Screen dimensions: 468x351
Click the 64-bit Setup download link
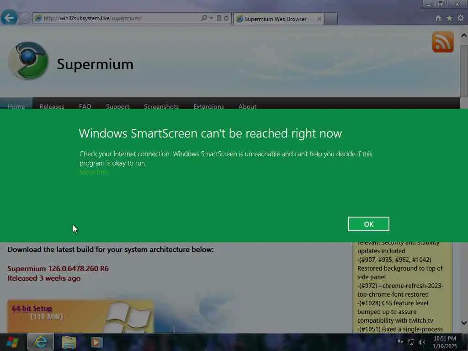tap(32, 308)
